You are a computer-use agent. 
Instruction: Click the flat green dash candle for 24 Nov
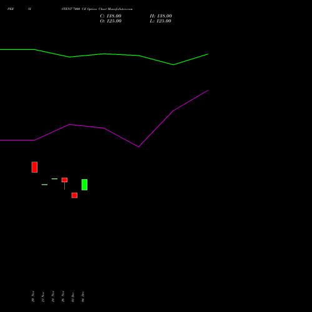(x=54, y=179)
